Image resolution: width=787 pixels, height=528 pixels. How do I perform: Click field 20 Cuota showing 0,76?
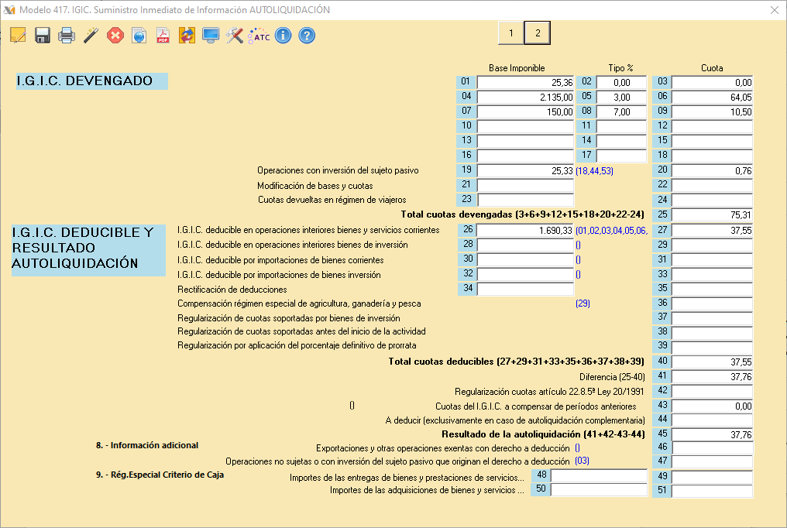712,170
